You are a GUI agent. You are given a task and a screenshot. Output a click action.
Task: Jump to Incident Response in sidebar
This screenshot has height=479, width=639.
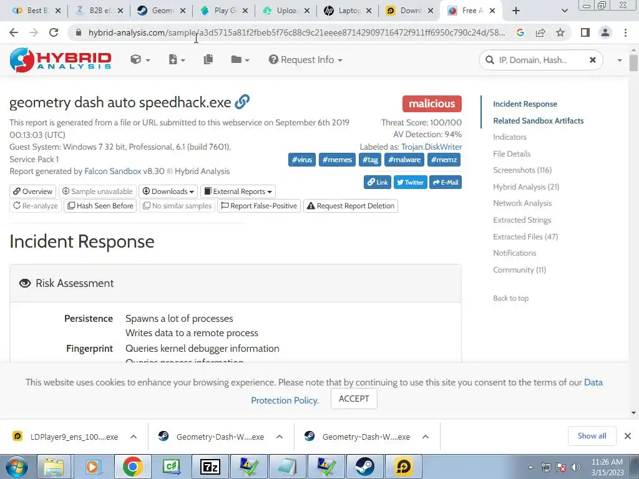click(525, 104)
